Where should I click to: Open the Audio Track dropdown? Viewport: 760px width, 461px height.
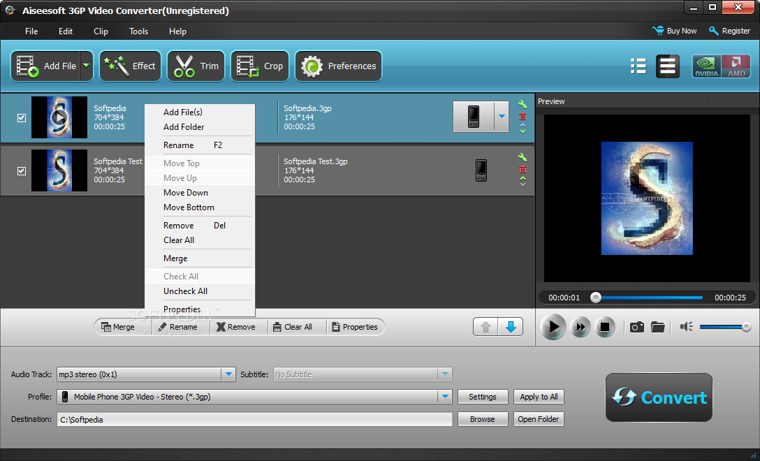point(146,374)
